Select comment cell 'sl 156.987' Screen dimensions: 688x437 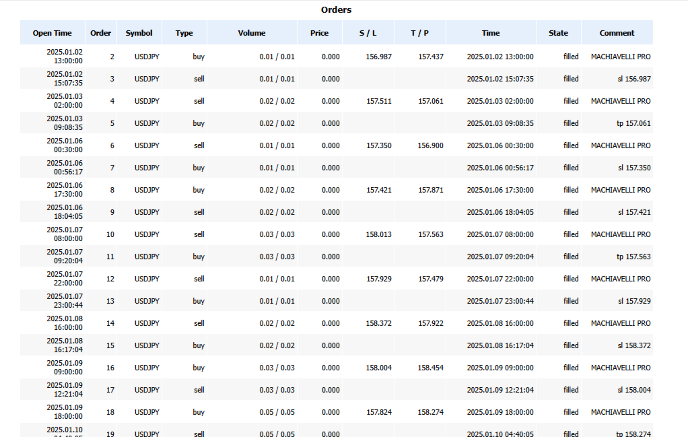pos(634,79)
